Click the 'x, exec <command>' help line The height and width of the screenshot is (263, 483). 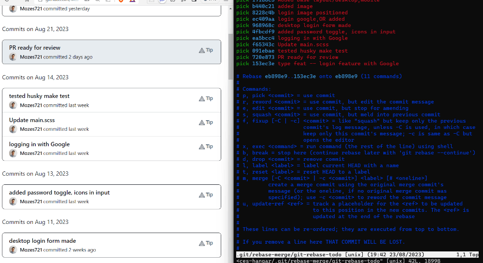[345, 146]
